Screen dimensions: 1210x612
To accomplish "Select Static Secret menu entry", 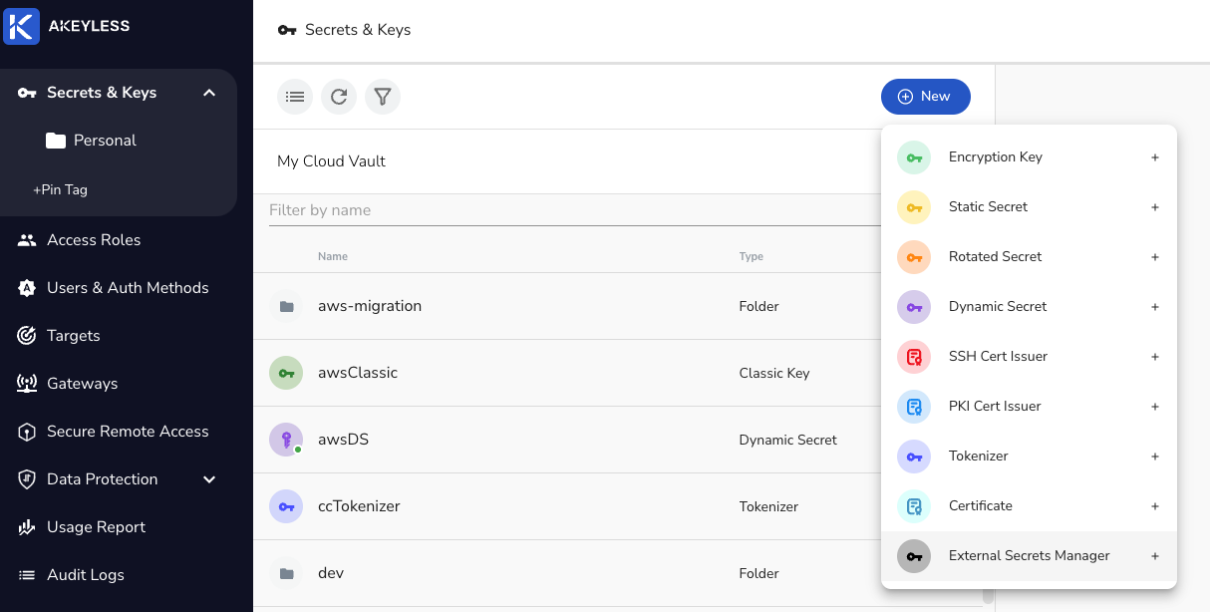I will point(1029,207).
